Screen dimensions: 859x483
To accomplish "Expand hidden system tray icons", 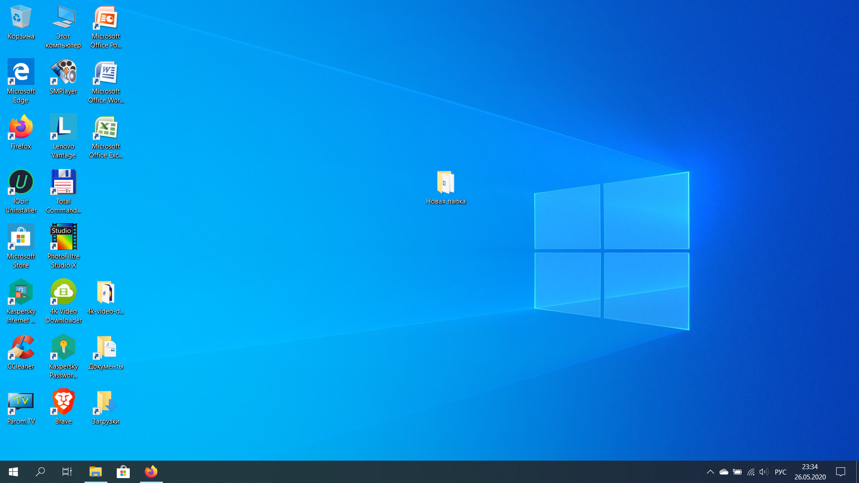I will coord(710,472).
